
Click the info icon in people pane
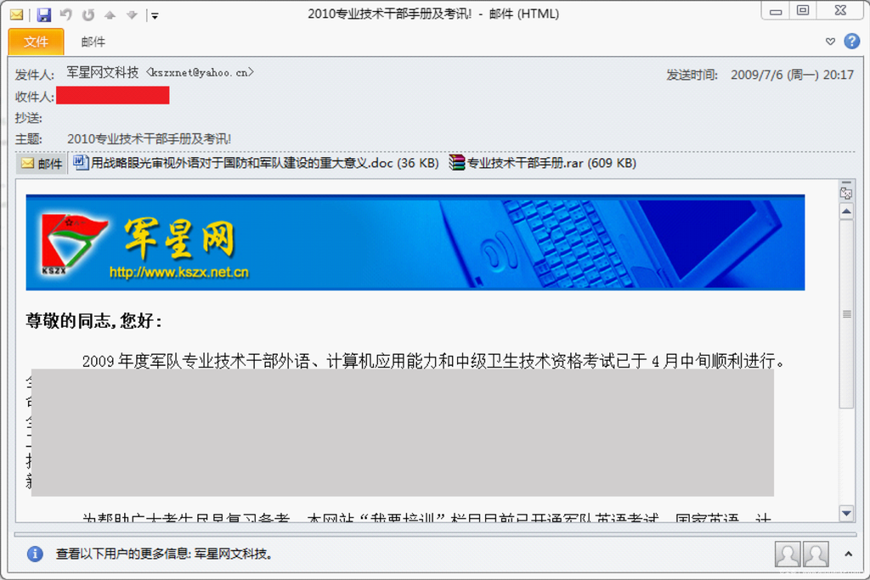pyautogui.click(x=35, y=554)
